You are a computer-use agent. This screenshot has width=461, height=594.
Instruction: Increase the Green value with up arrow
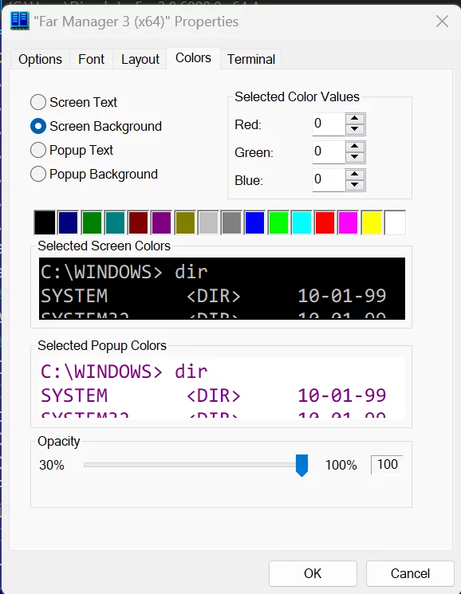355,146
